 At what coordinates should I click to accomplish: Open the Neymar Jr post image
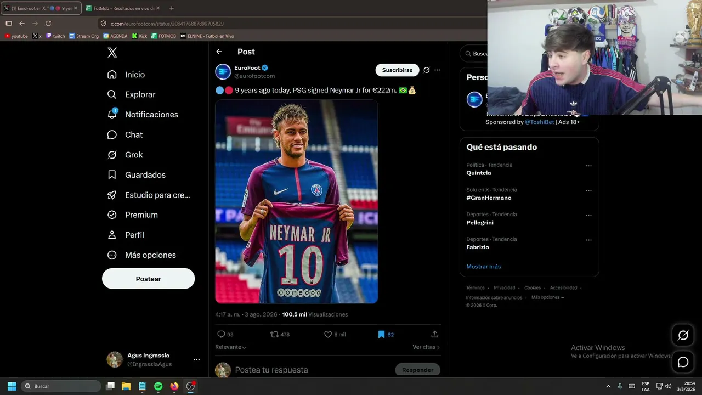[296, 201]
